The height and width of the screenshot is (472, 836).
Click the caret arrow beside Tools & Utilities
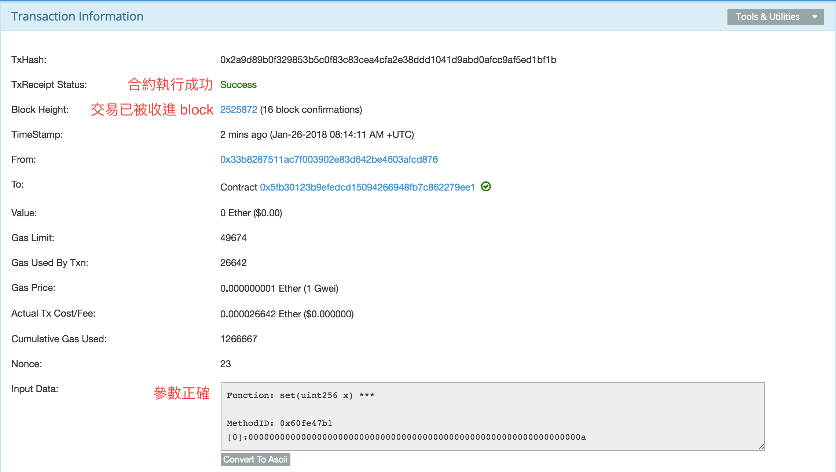[815, 17]
